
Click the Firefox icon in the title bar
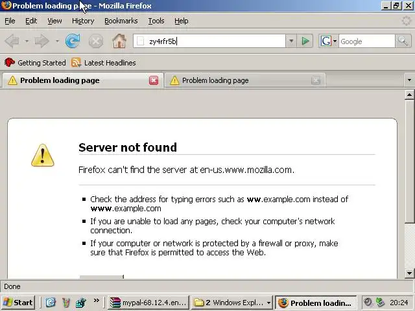pos(6,5)
